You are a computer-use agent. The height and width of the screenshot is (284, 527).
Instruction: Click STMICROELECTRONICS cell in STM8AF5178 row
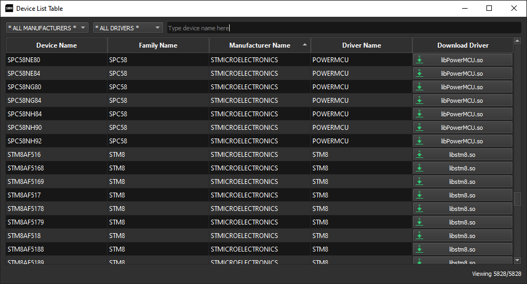(260, 209)
